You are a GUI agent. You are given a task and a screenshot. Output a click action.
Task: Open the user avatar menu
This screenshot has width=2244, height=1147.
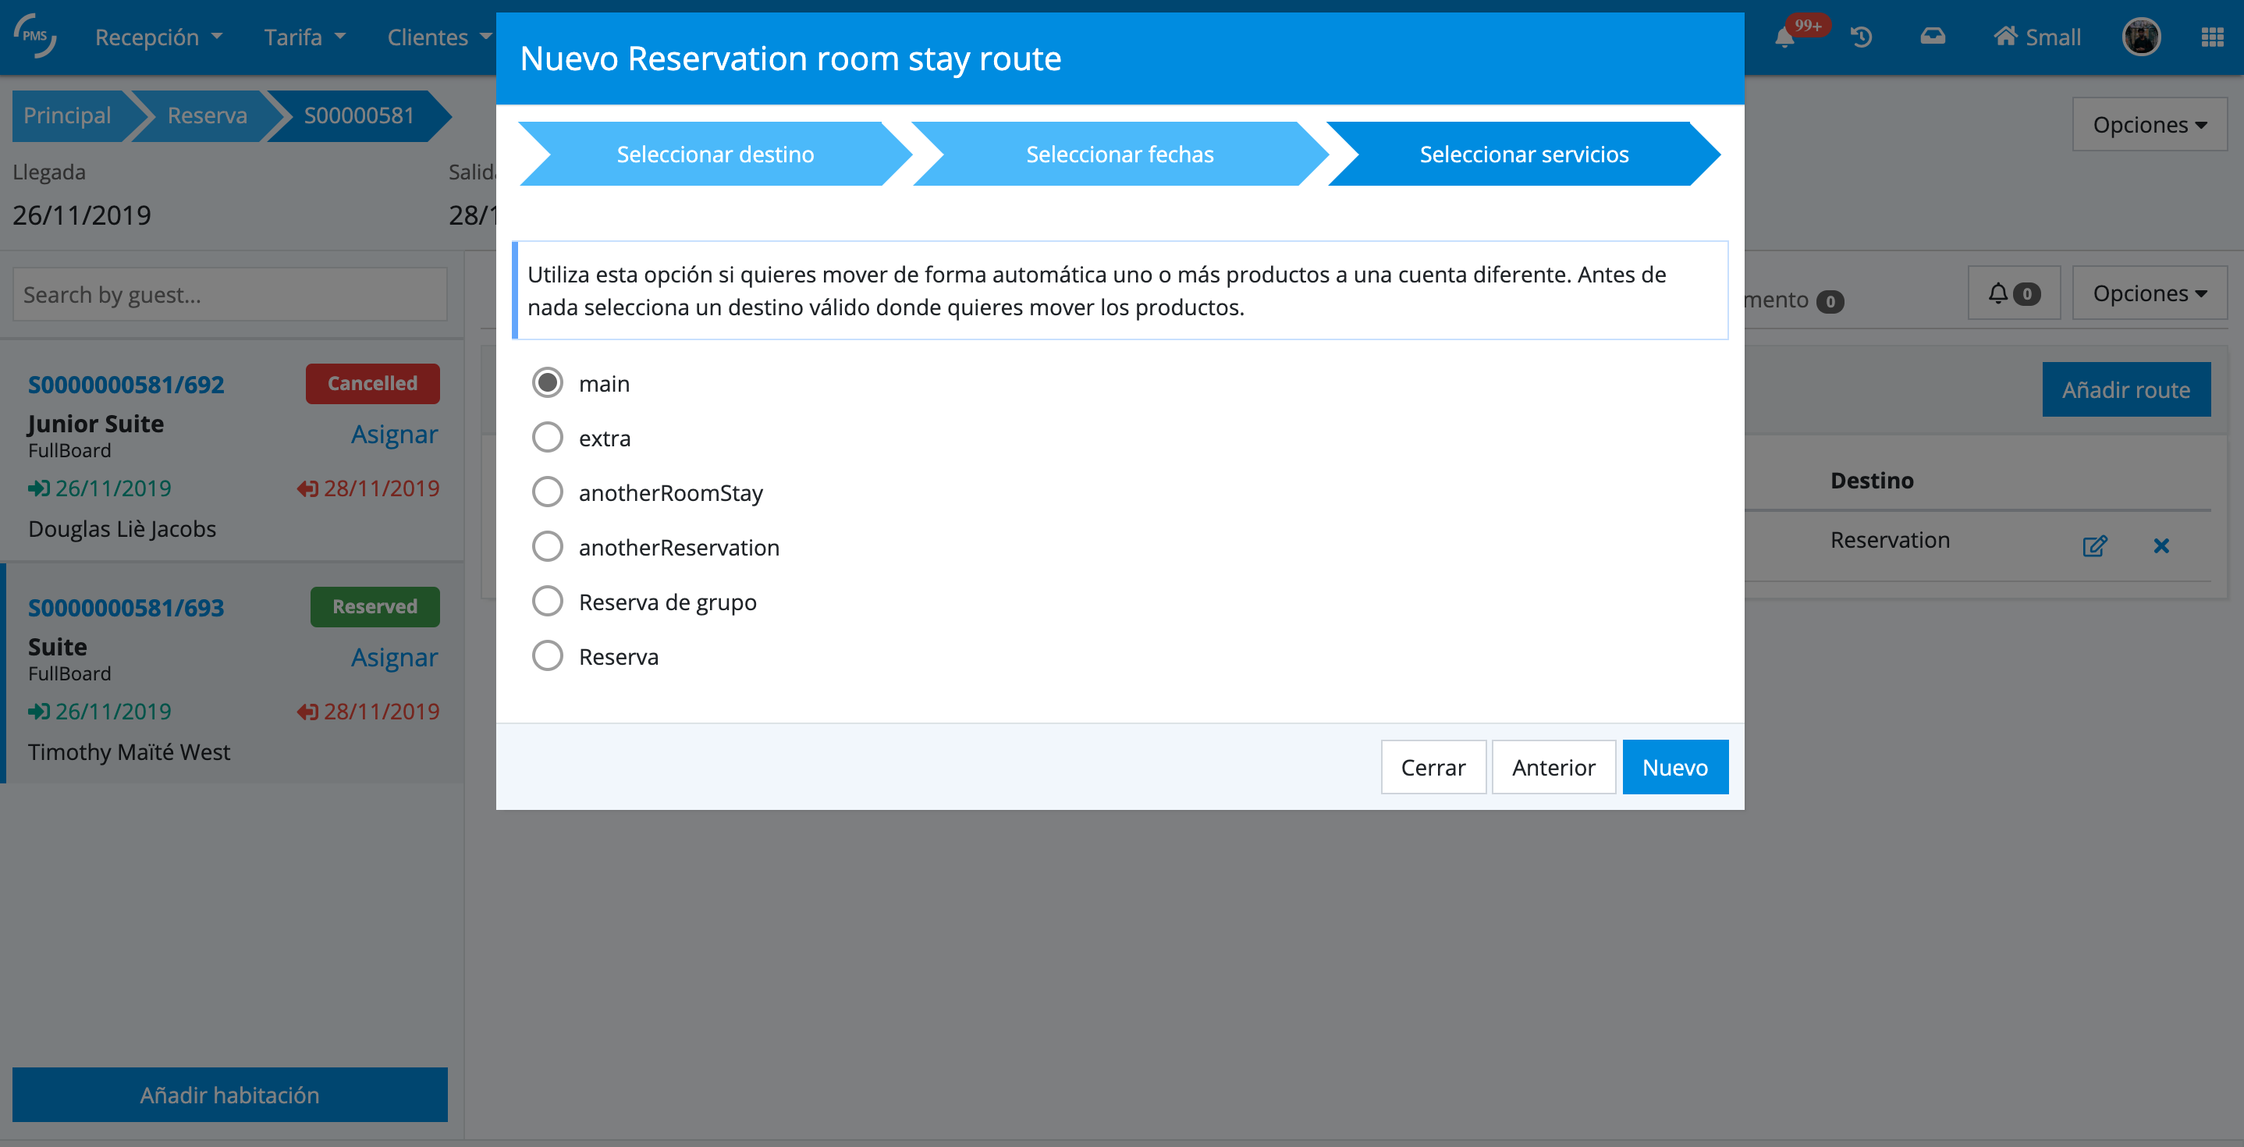click(2141, 37)
